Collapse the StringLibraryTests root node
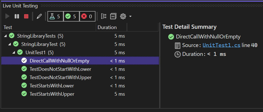This screenshot has height=112, width=263. 6,36
